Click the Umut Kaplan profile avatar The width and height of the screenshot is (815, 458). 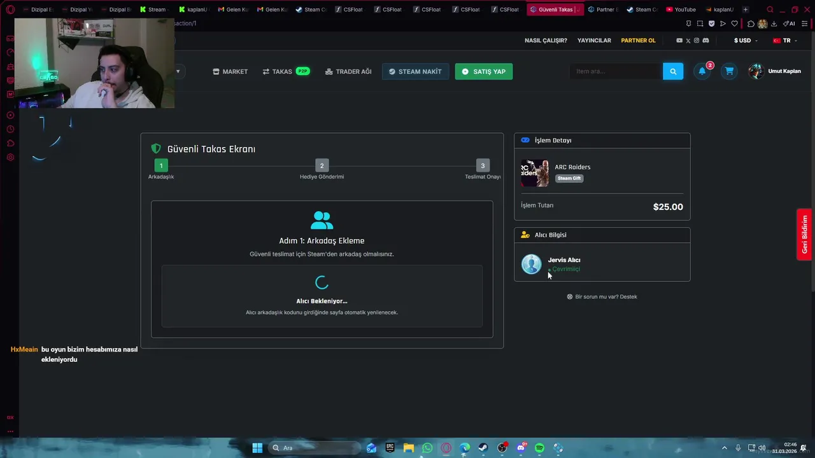point(756,71)
